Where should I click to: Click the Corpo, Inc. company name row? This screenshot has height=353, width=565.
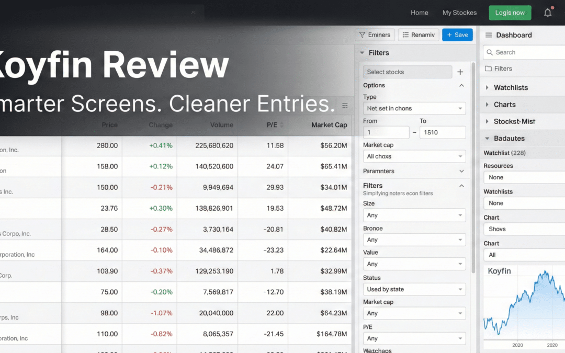[x=16, y=233]
